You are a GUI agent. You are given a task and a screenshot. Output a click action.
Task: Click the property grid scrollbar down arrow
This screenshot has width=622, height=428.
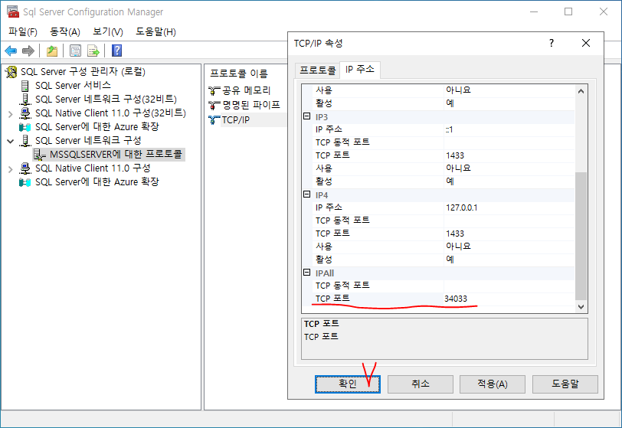pos(581,306)
